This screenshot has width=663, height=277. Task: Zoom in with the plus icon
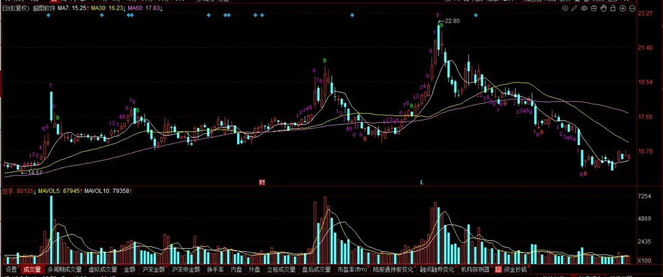(623, 8)
